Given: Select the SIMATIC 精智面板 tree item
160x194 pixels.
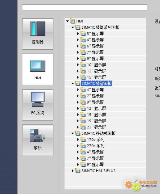Looking at the screenshot, I should click(x=97, y=83).
